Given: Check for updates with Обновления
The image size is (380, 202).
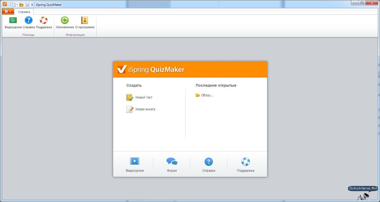Looking at the screenshot, I should click(65, 23).
